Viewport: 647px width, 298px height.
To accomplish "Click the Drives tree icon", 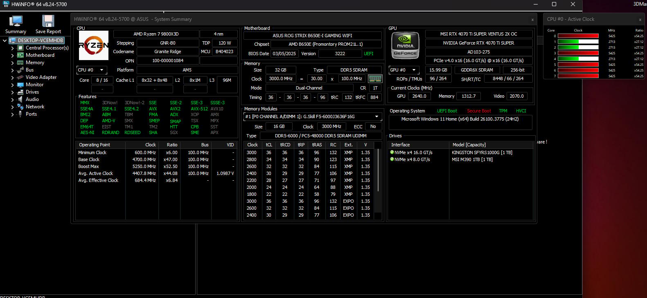I will [20, 92].
